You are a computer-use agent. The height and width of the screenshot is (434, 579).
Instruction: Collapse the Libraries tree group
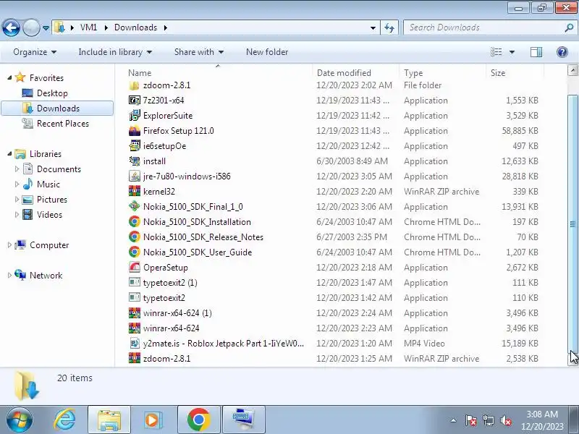tap(9, 153)
